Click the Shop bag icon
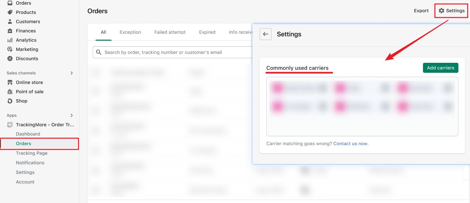The image size is (470, 203). click(10, 101)
